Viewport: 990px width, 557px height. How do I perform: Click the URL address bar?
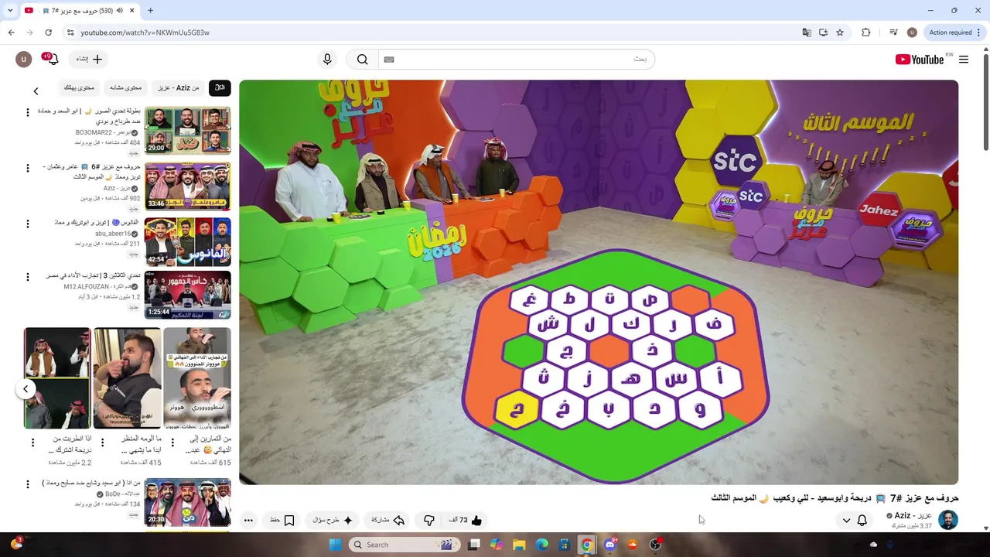(433, 32)
